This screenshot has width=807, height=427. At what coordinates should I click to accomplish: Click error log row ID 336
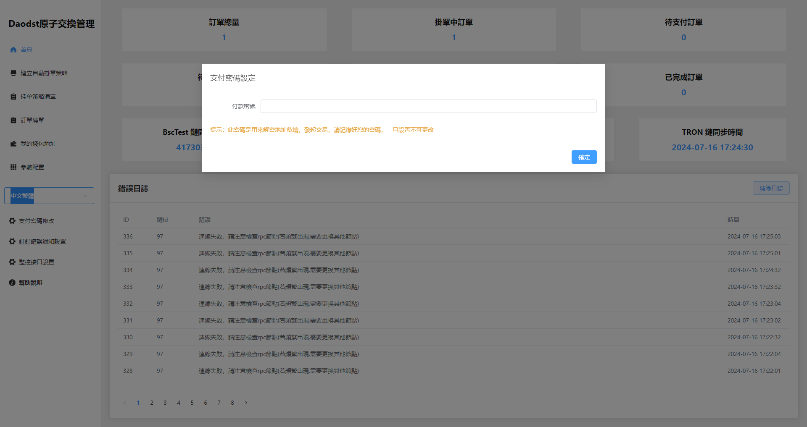[454, 236]
